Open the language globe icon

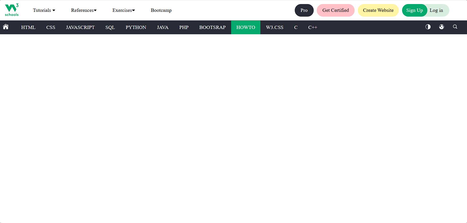[441, 27]
